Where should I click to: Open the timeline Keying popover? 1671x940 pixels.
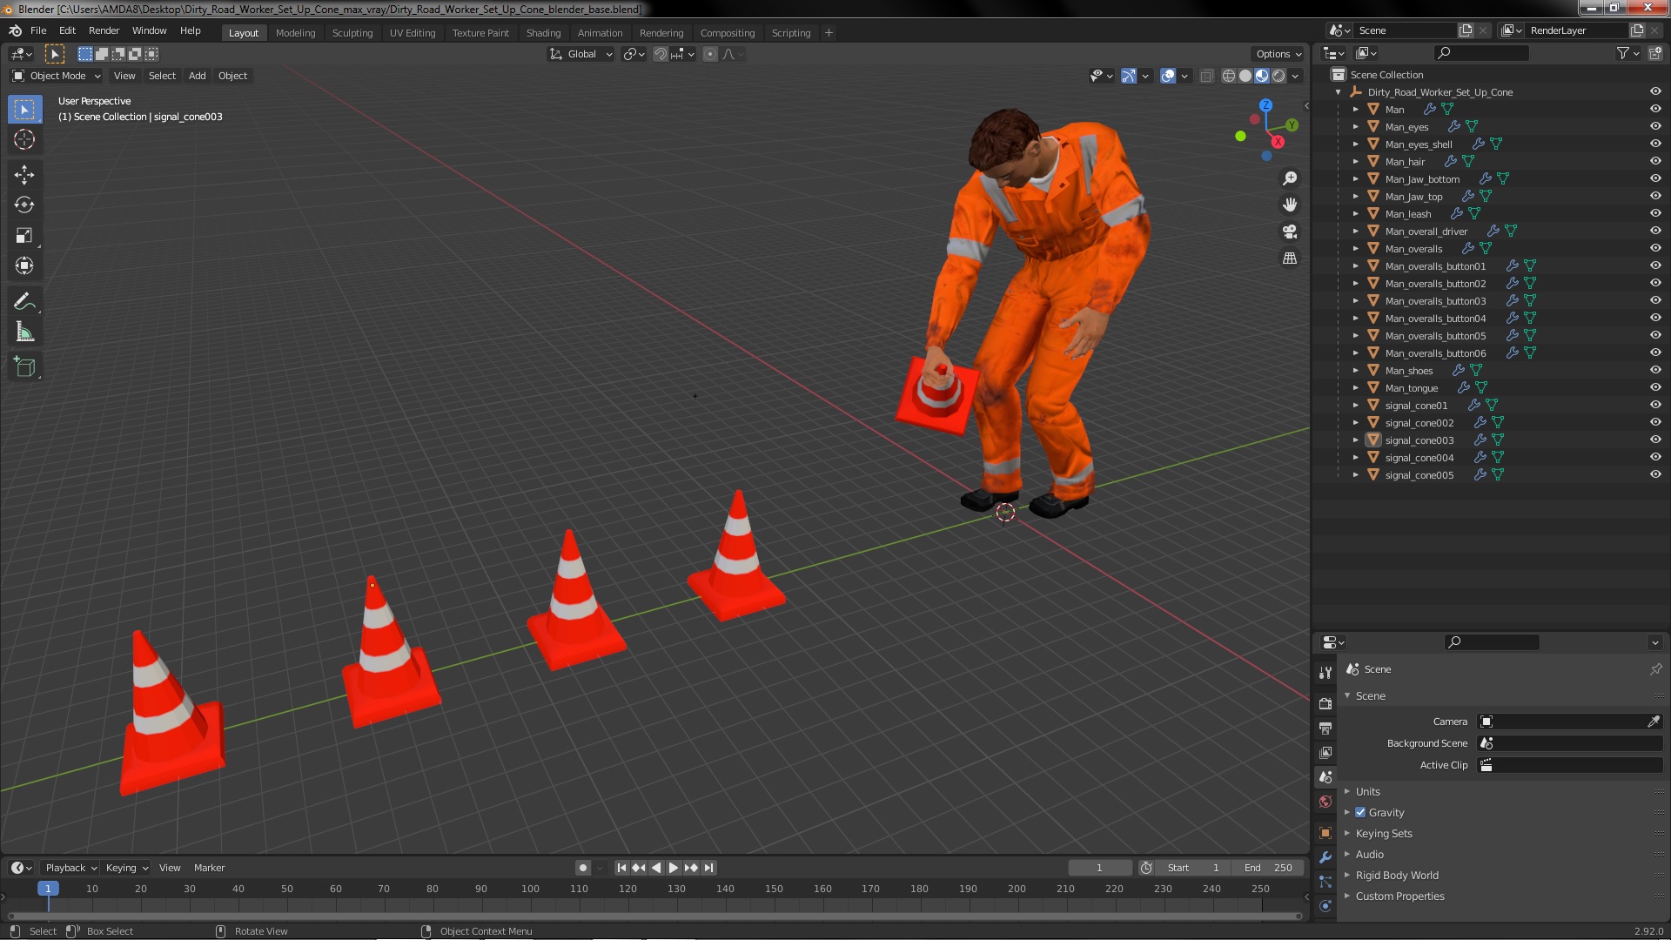click(x=126, y=868)
